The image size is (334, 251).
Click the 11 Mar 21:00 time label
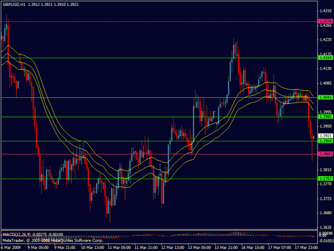point(146,247)
